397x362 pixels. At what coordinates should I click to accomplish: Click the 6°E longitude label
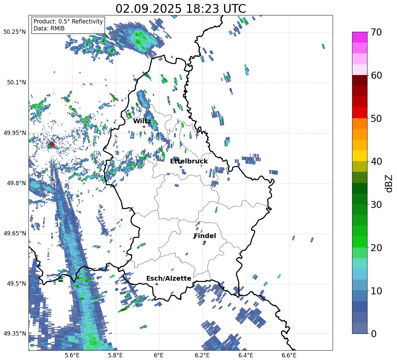pyautogui.click(x=159, y=355)
